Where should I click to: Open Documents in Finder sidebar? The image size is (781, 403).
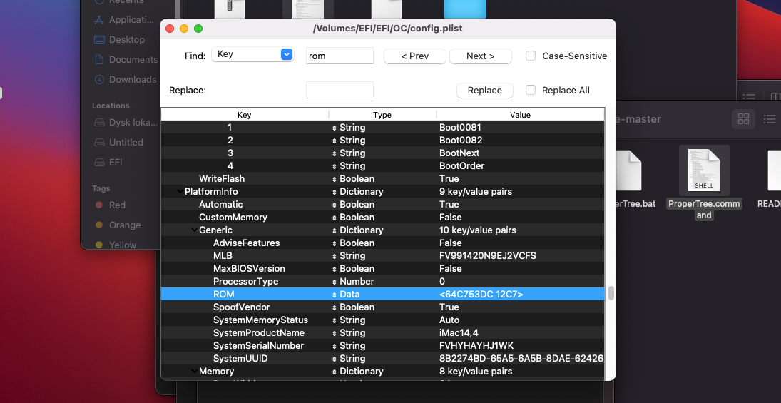(126, 60)
